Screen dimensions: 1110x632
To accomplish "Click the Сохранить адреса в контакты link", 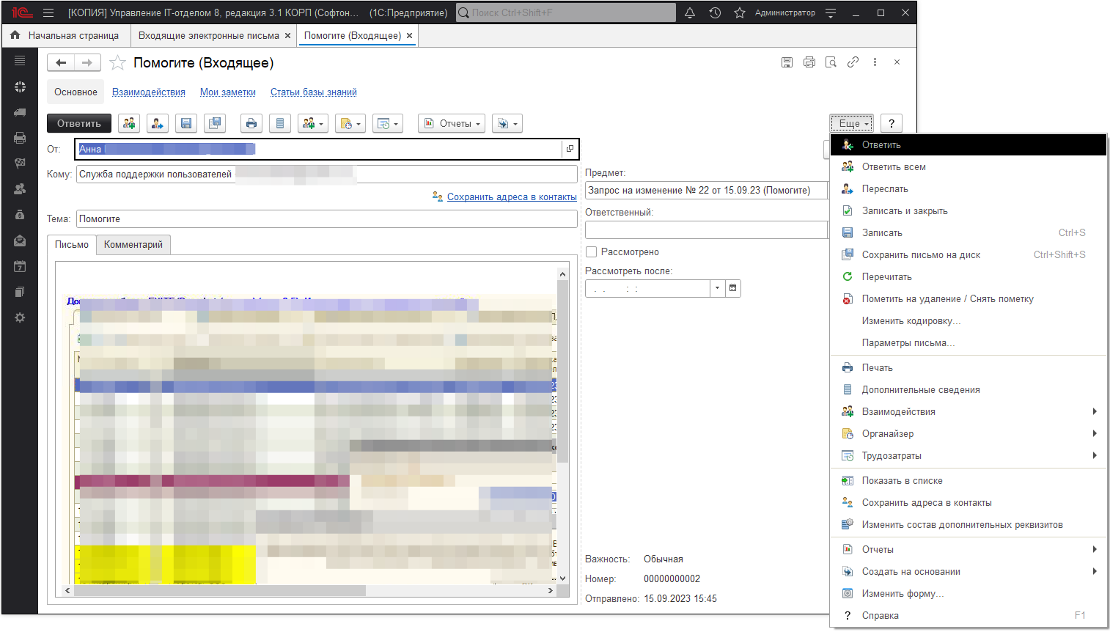I will tap(511, 197).
